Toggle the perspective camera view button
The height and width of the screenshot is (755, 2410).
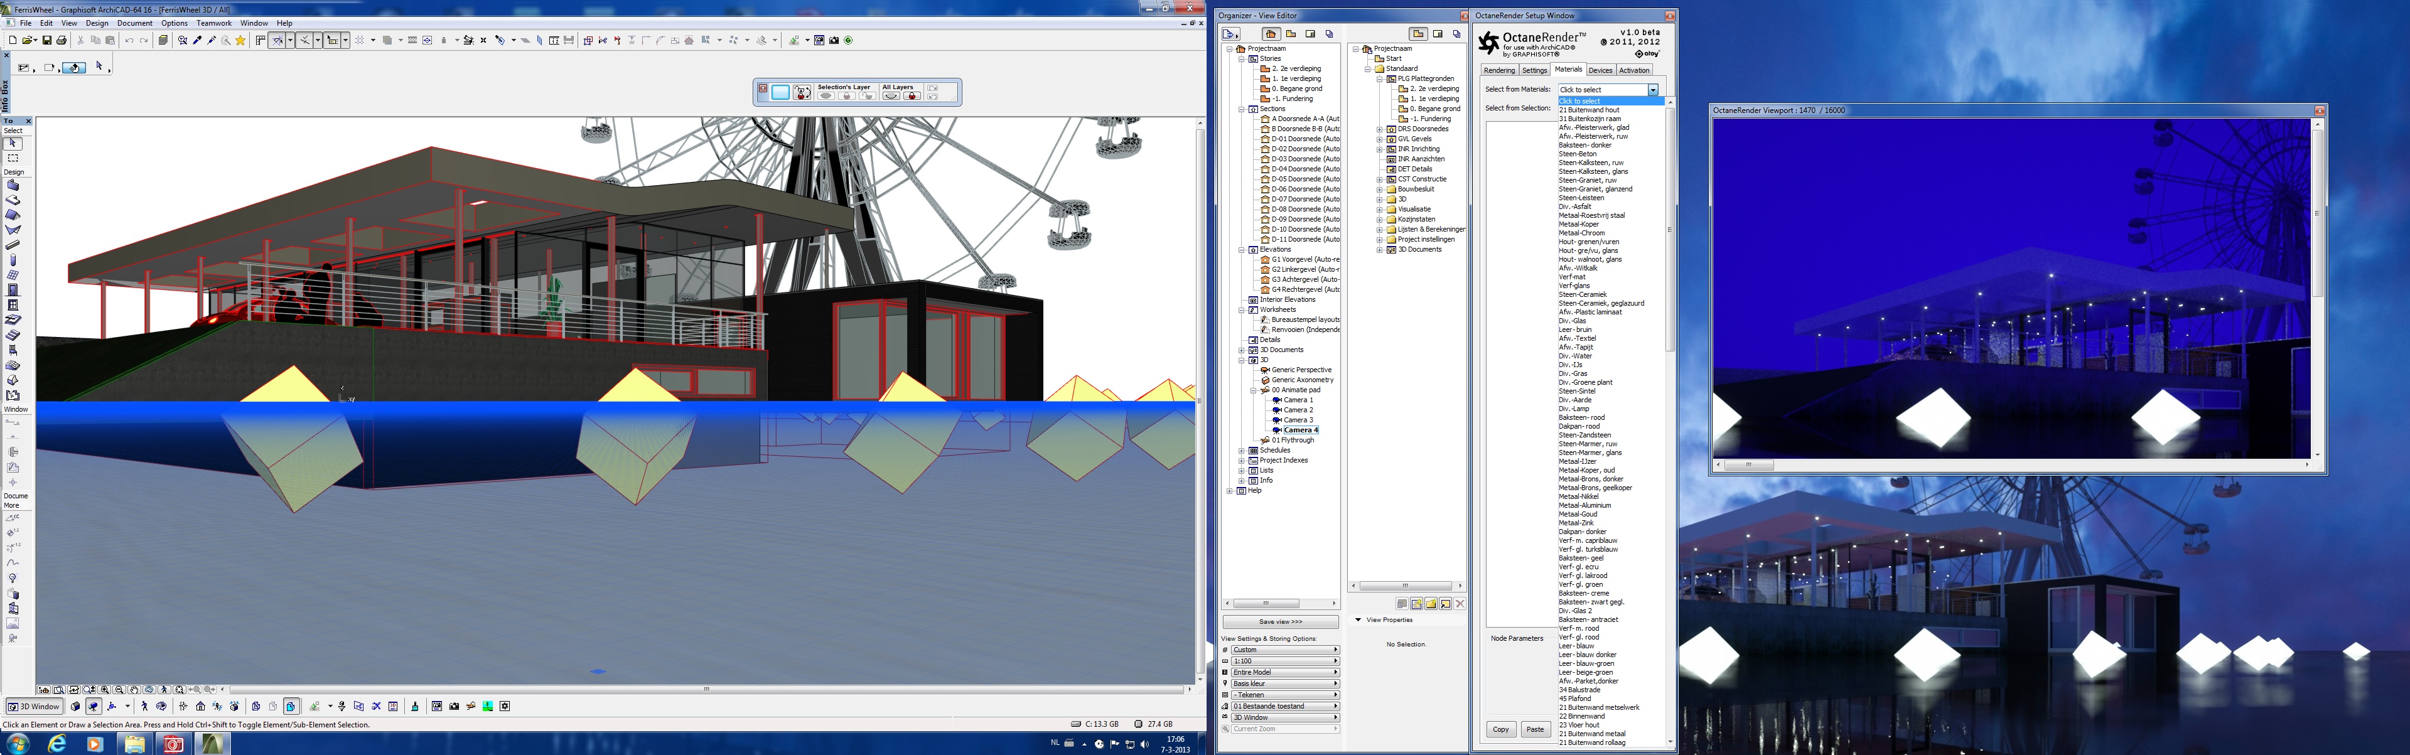coord(93,706)
